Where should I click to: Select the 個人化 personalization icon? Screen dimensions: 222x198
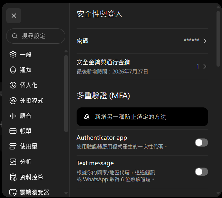13,85
